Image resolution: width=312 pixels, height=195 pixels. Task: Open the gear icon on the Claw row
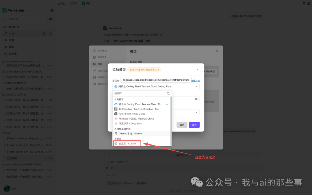pyautogui.click(x=50, y=34)
